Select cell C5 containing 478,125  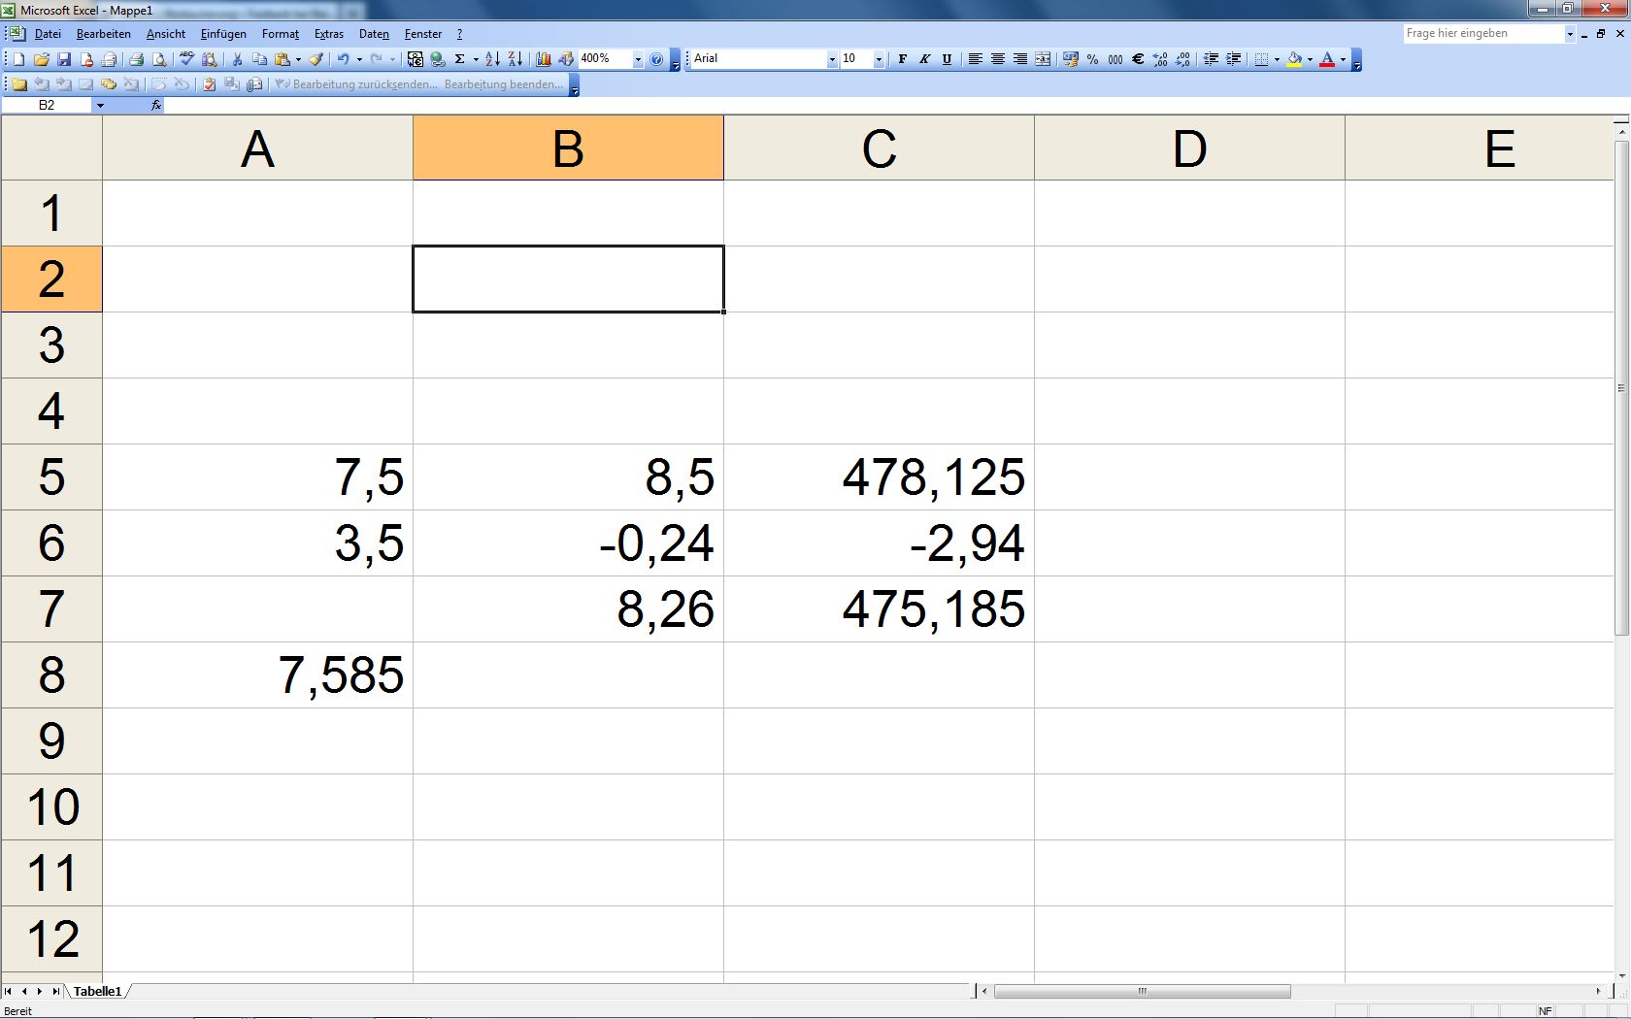(879, 477)
